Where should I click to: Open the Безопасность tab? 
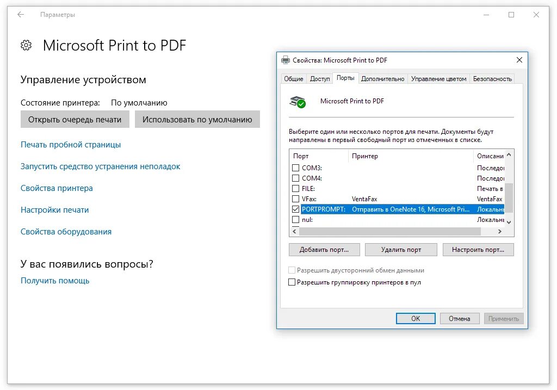(492, 79)
